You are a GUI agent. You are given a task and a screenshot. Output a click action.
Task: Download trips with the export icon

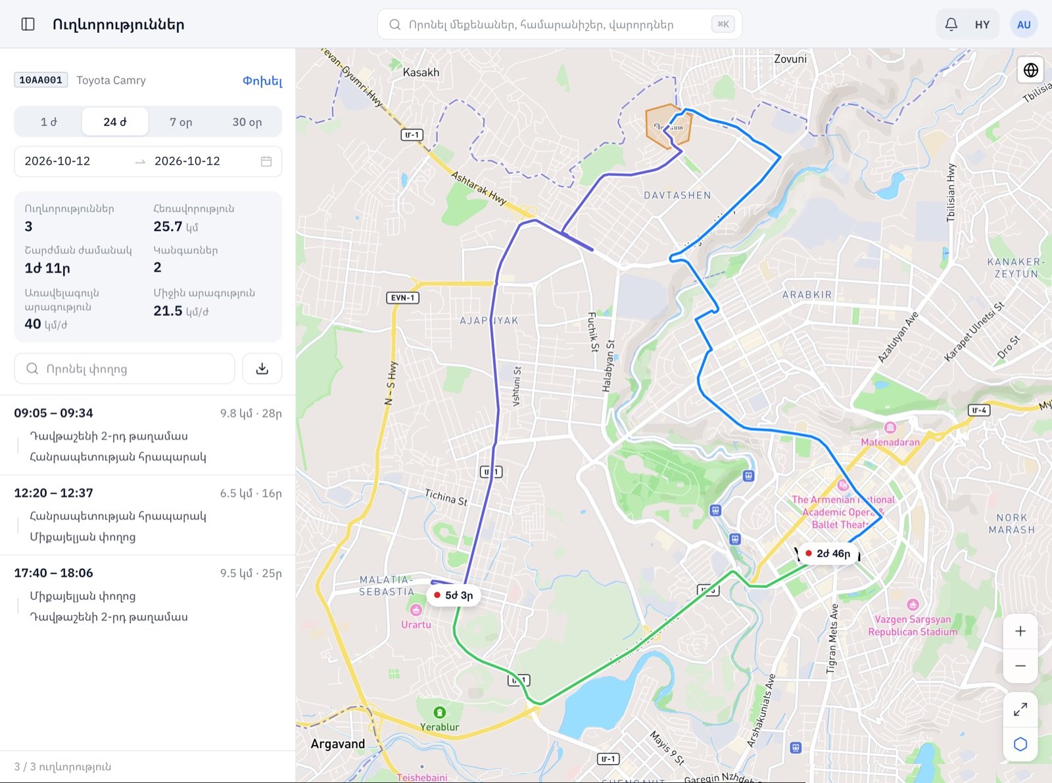[262, 369]
